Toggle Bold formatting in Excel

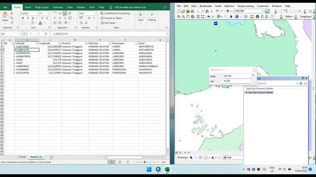coord(23,18)
